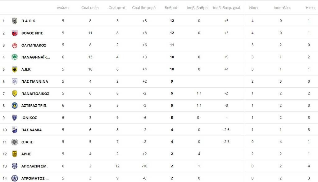Click the Αγώνες column header
Screen dimensions: 318x182
click(63, 8)
